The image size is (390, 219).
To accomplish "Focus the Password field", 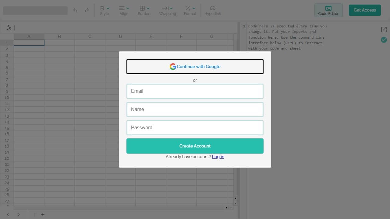I will 195,128.
